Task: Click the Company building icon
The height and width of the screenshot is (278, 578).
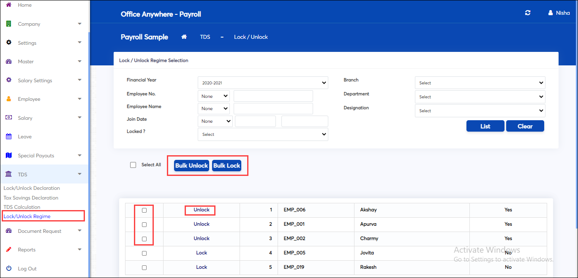Action: [8, 24]
